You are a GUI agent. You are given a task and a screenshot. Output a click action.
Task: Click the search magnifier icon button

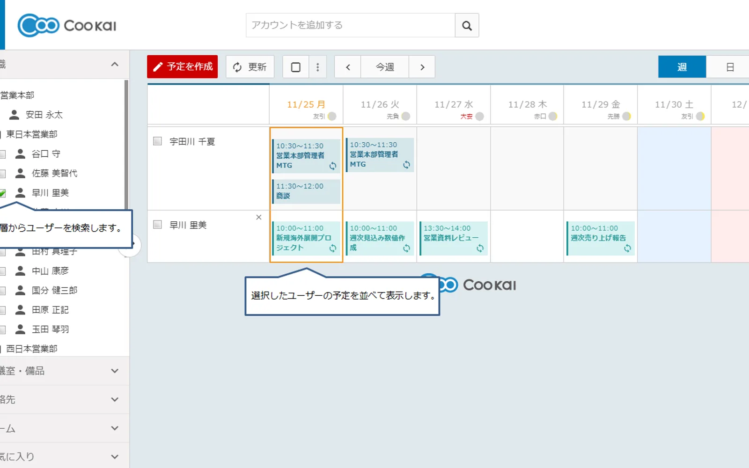click(x=467, y=25)
